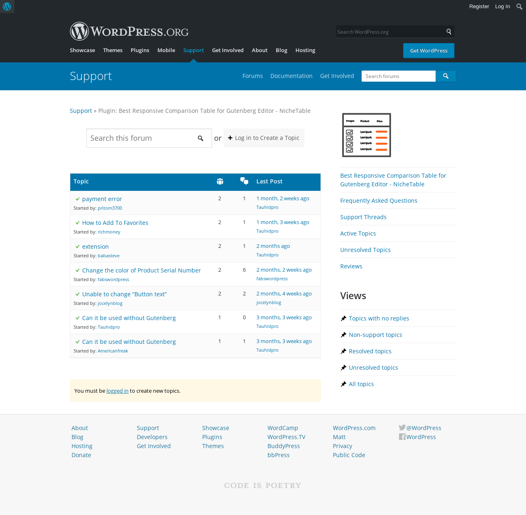Open the payment error topic
This screenshot has width=526, height=515.
(x=102, y=199)
